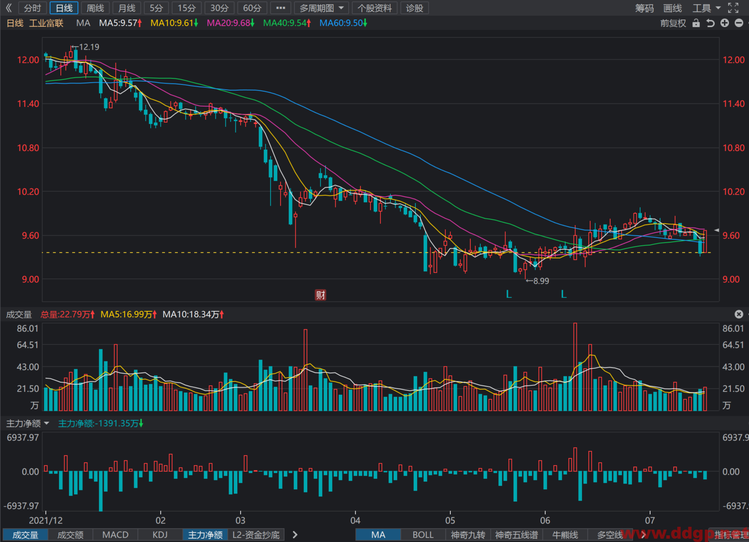Click the fullscreen expand icon at top right
The image size is (749, 542).
734,8
